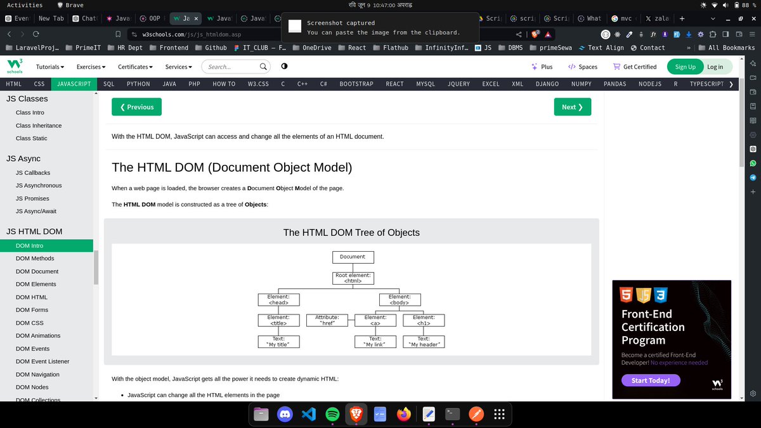This screenshot has width=761, height=428.
Task: Click the sidebar scrollbar thumb
Action: [96, 267]
